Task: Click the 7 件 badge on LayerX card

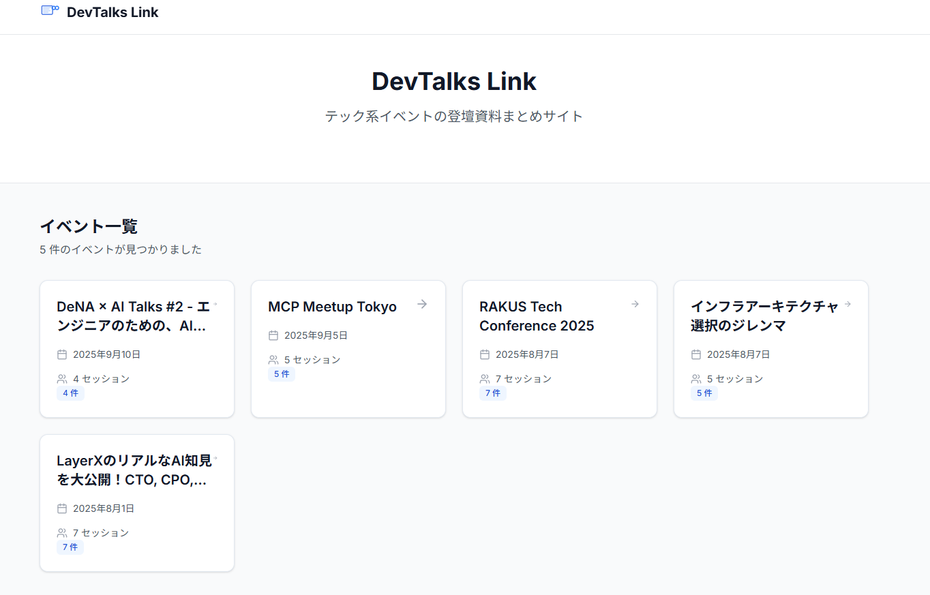Action: 70,547
